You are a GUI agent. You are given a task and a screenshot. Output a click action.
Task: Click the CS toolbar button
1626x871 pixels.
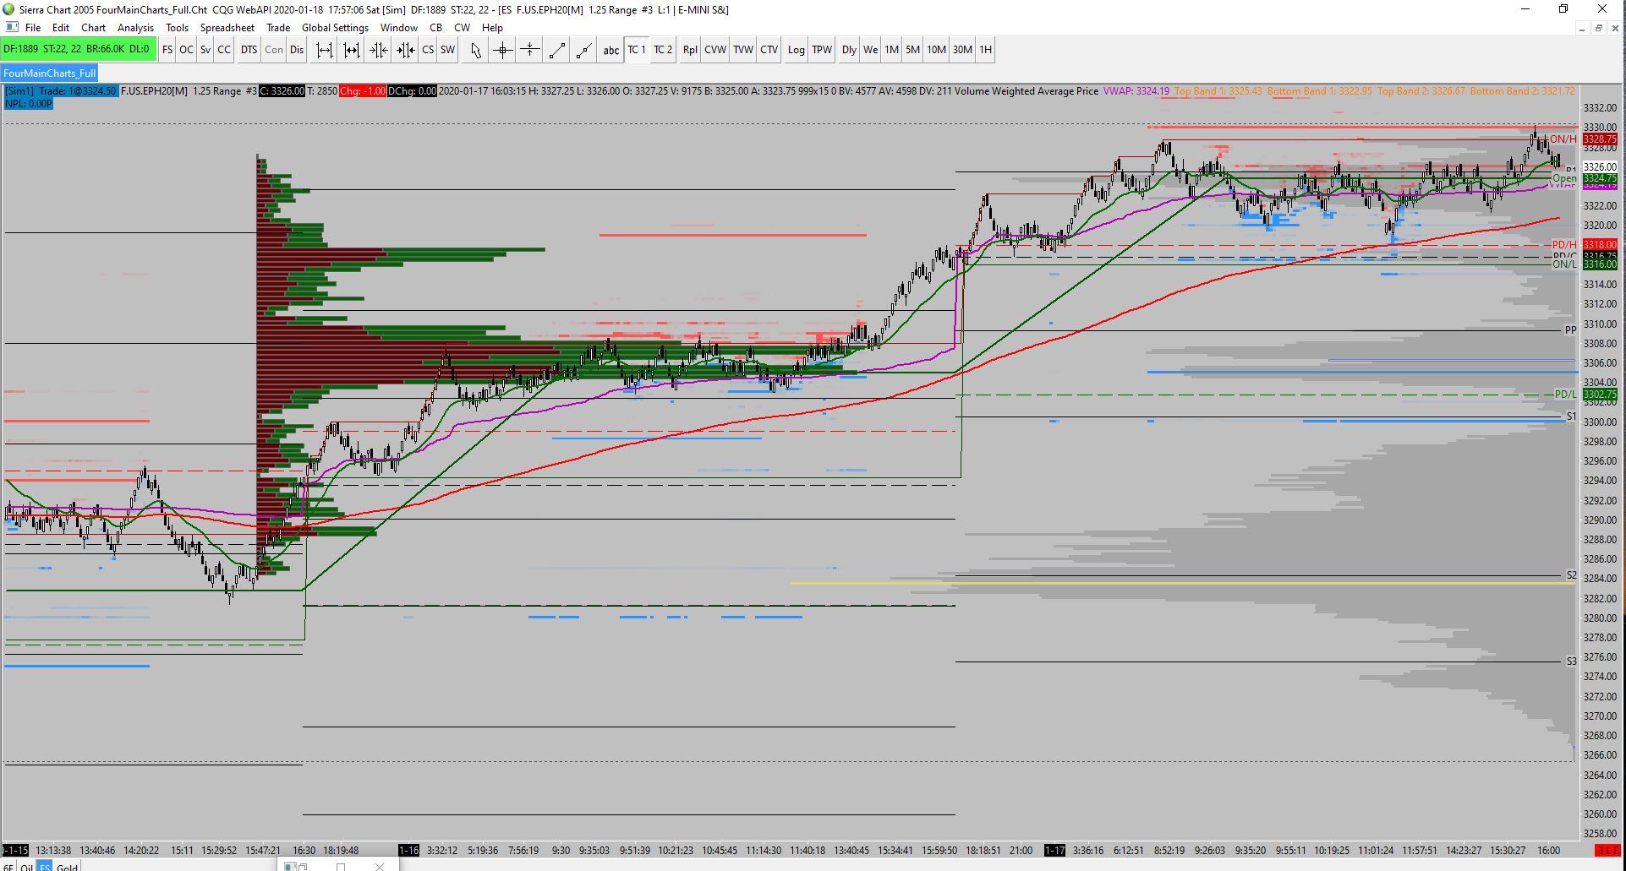click(428, 50)
